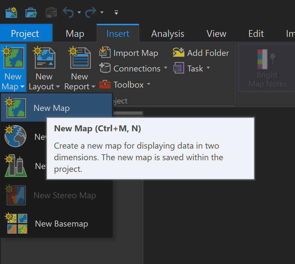Click the Import Map icon
The width and height of the screenshot is (295, 264).
104,53
